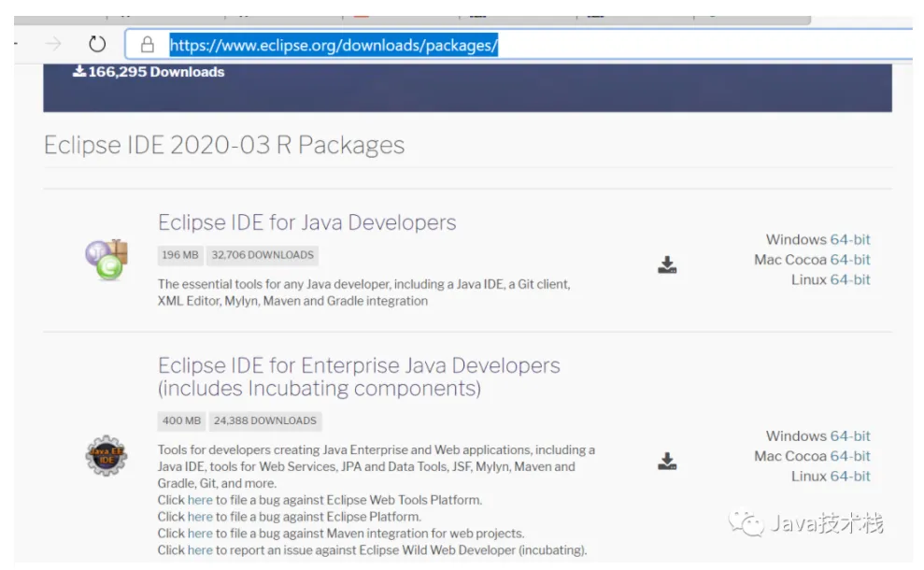
Task: Download Linux 64-bit for Java Developers package
Action: point(849,279)
